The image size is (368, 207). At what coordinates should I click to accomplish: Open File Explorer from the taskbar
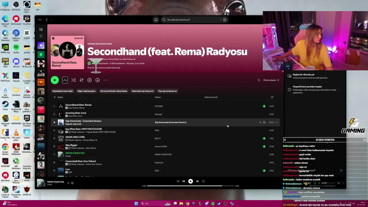(x=181, y=204)
